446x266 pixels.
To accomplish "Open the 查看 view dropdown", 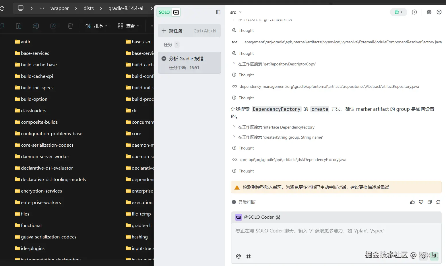I will [x=128, y=26].
